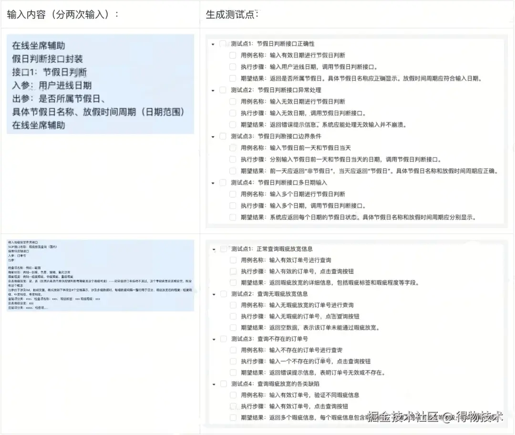Click the text 期望结果: 前一天应返回"非节假日"

pyautogui.click(x=370, y=171)
